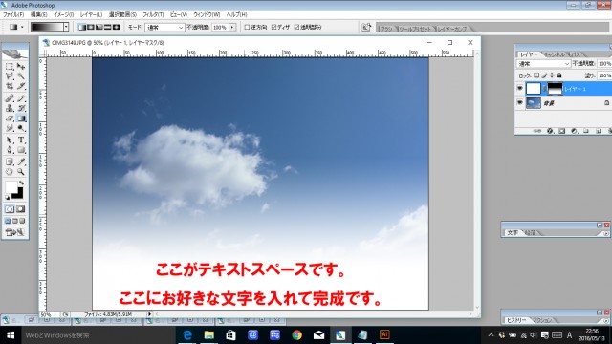Select the Eyedropper tool
This screenshot has width=612, height=344.
(x=21, y=161)
